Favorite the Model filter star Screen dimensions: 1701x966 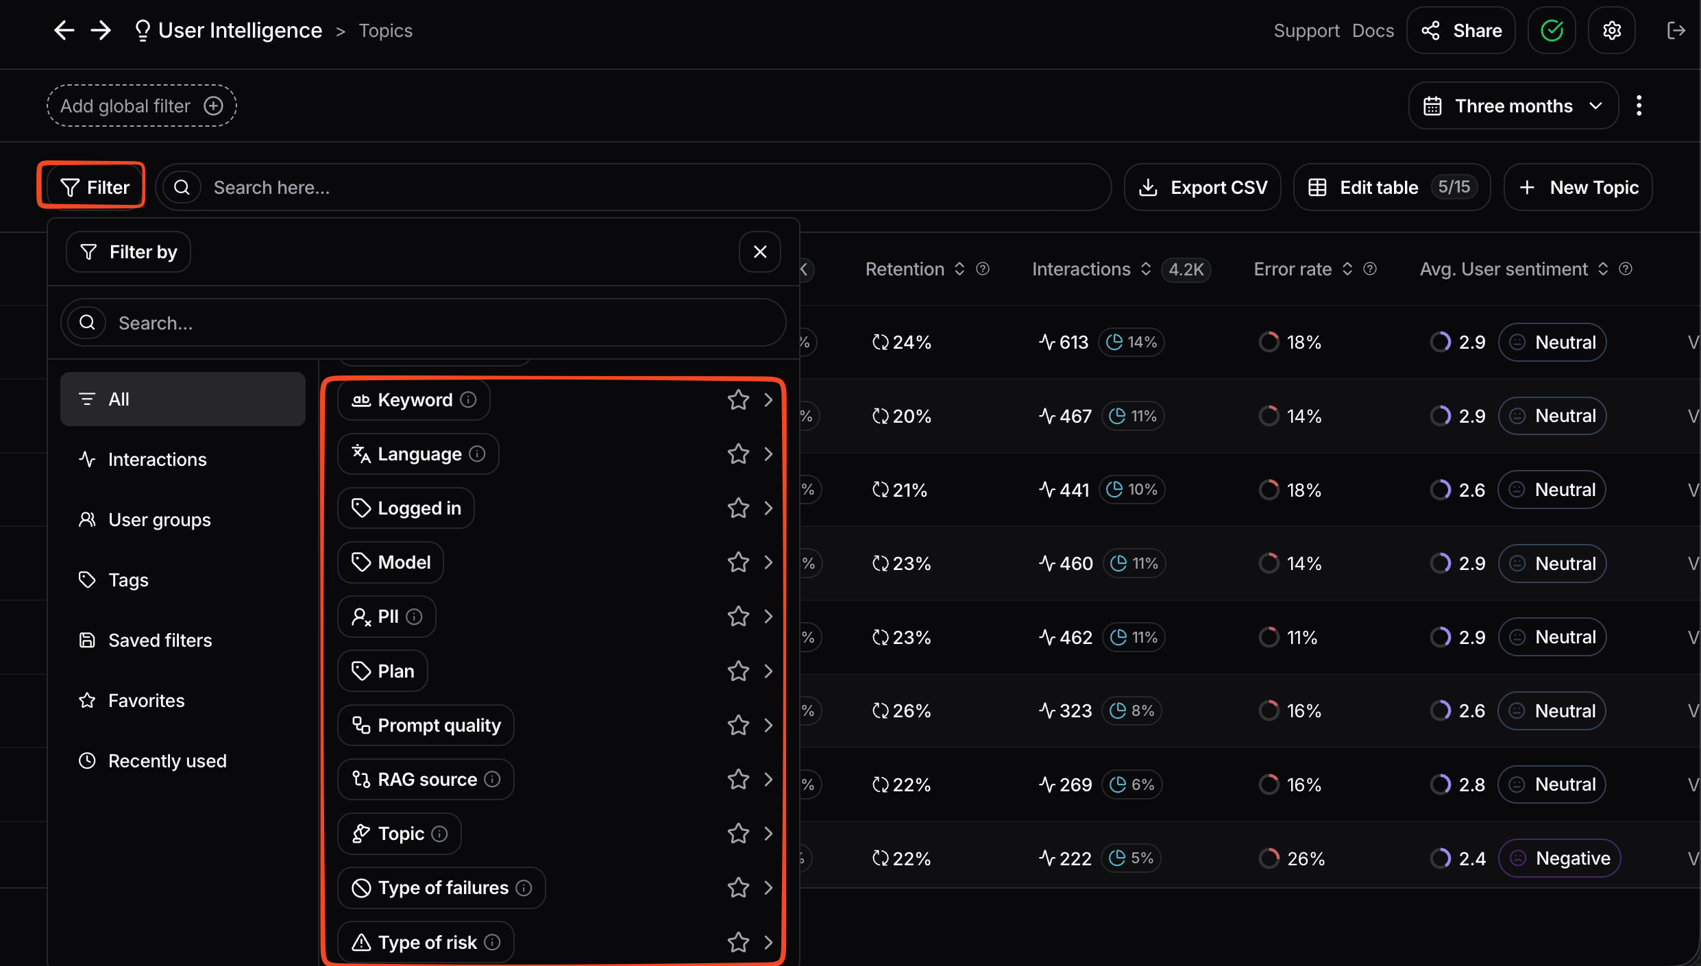[738, 562]
